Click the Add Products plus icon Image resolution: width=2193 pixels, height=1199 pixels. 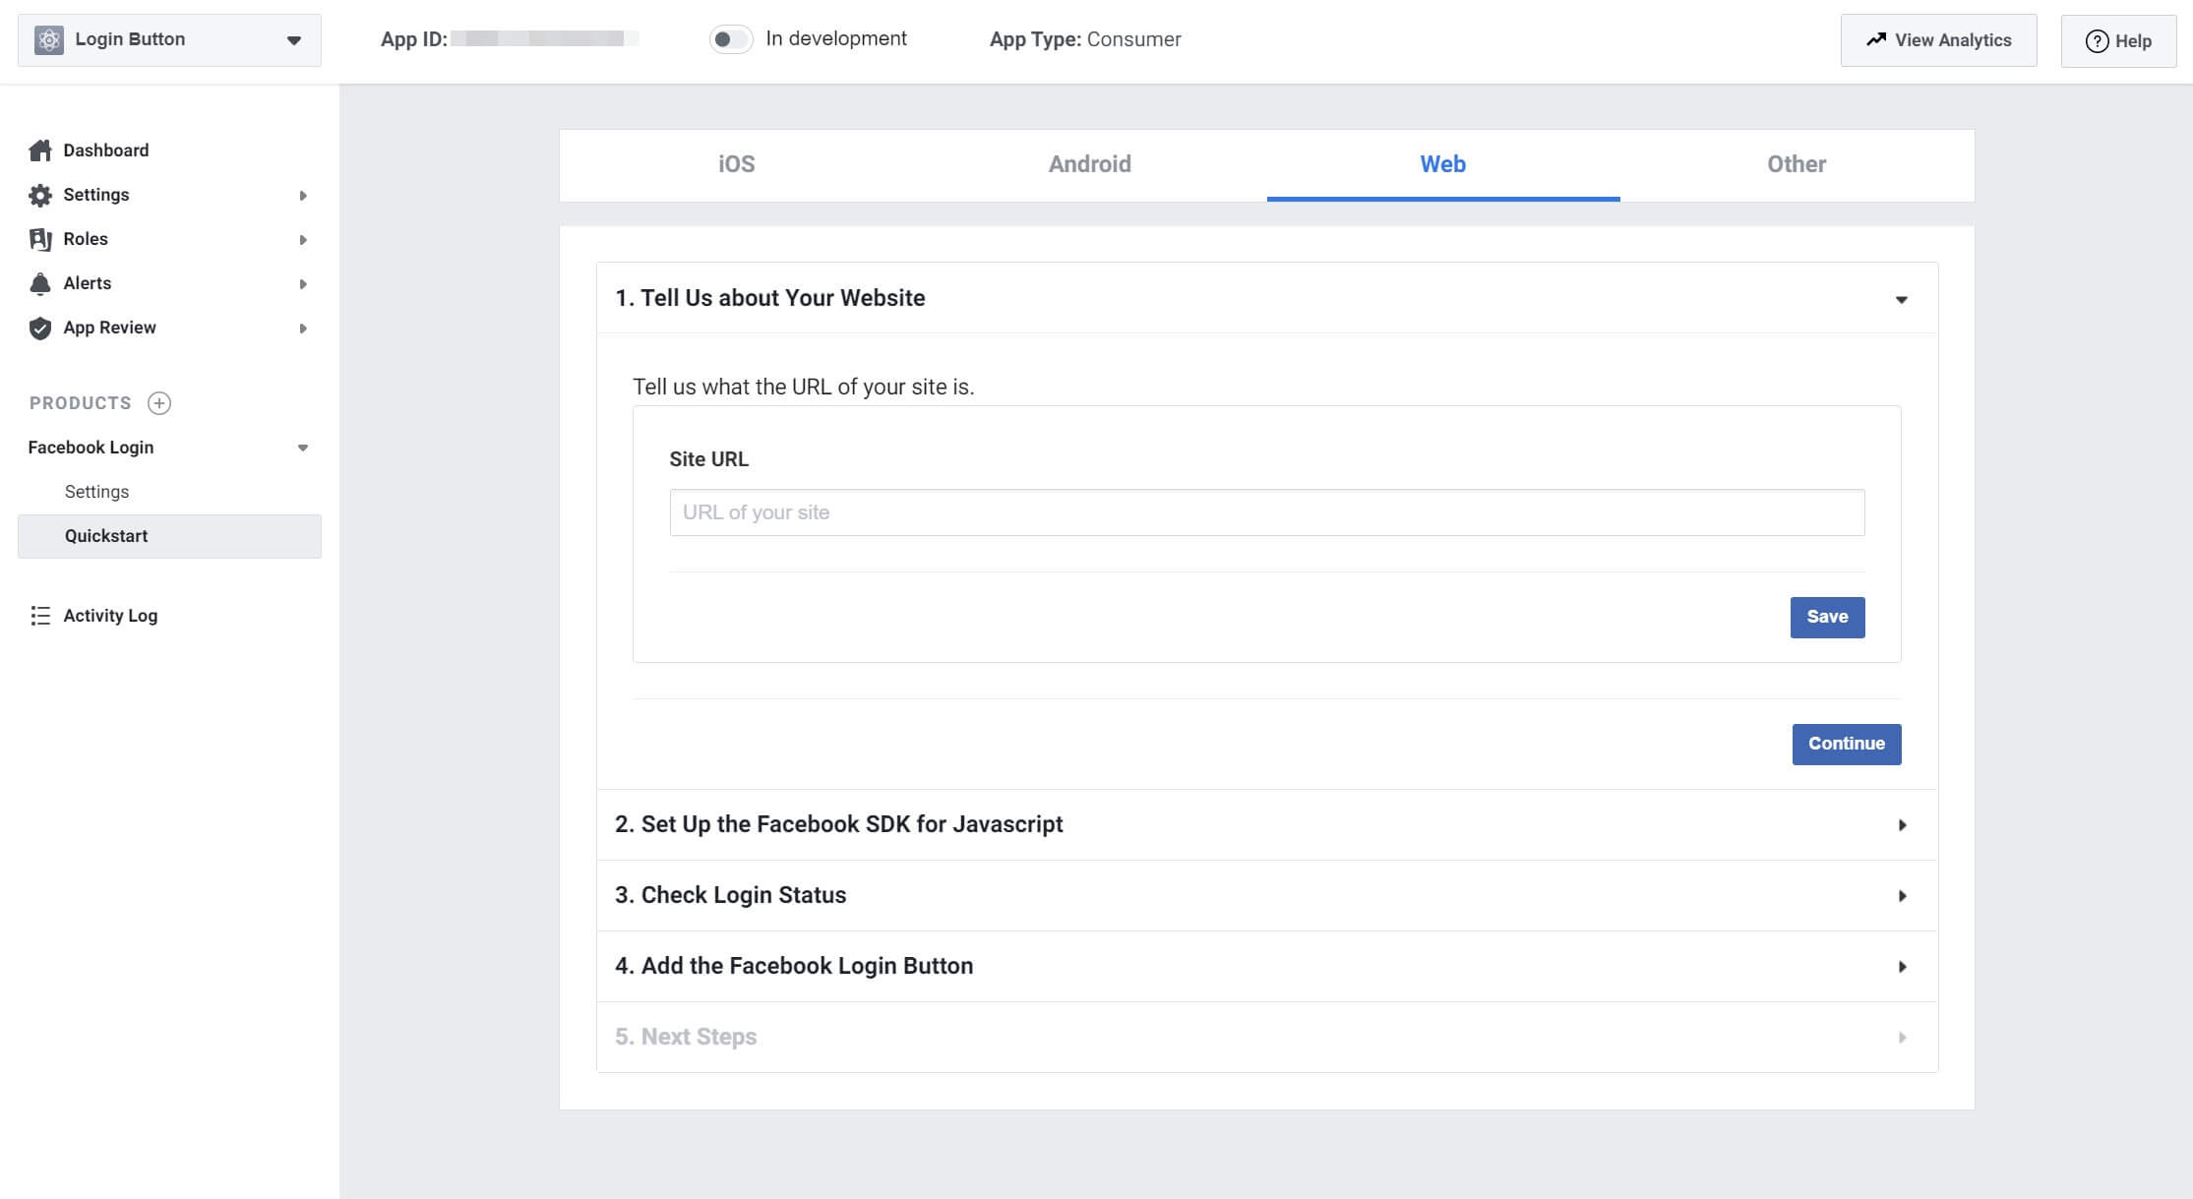pyautogui.click(x=156, y=401)
